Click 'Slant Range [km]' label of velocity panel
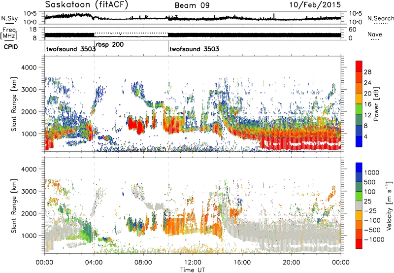This screenshot has height=273, width=394. [14, 206]
